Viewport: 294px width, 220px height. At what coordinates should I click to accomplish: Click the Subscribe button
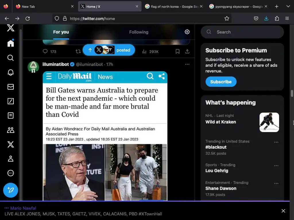point(221,82)
